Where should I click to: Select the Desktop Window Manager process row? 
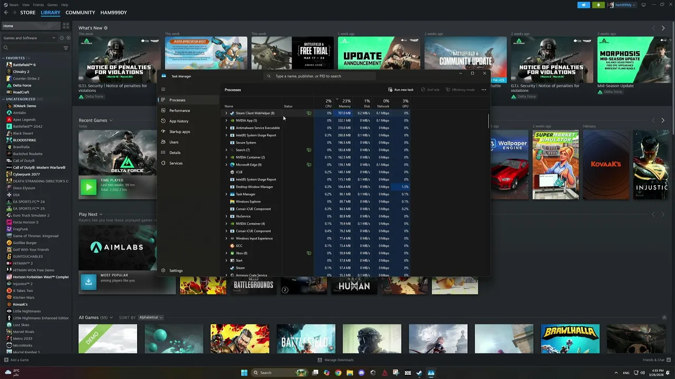[x=316, y=187]
